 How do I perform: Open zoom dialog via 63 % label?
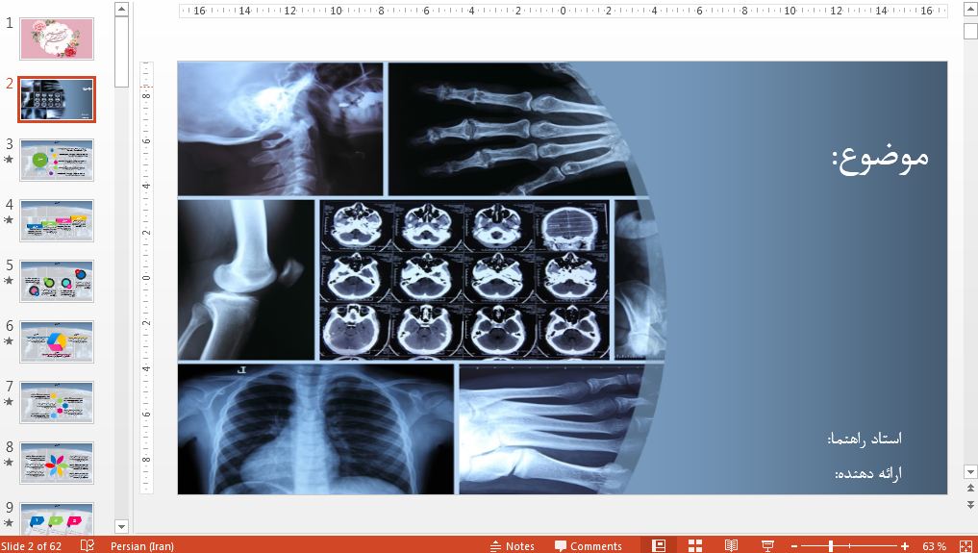[x=934, y=545]
